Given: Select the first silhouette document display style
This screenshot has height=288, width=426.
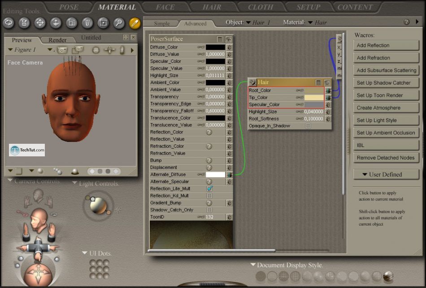Looking at the screenshot, I should (261, 276).
